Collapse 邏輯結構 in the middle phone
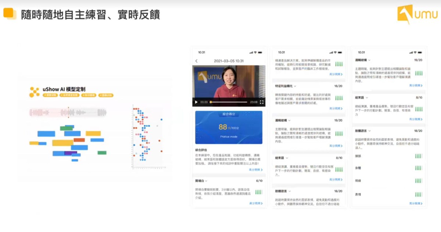 [x=289, y=120]
